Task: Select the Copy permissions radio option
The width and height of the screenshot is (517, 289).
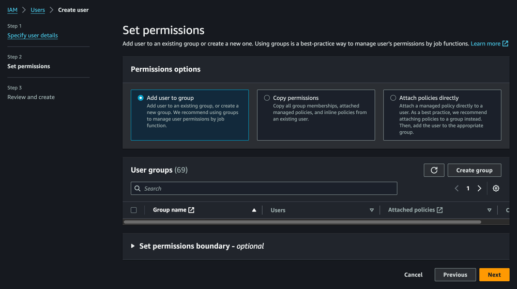Action: click(x=267, y=98)
